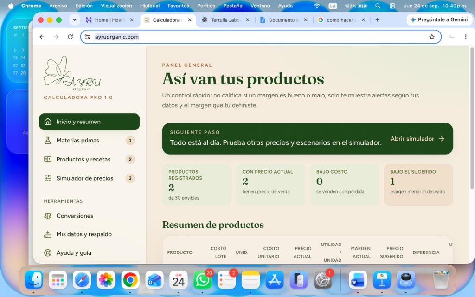475x297 pixels.
Task: Open Photos from the Dock
Action: (x=106, y=280)
